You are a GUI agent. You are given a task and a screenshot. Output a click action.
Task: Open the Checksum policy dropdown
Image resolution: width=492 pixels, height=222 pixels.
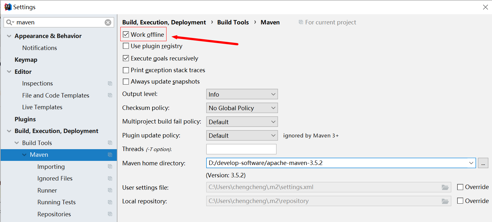tap(242, 108)
